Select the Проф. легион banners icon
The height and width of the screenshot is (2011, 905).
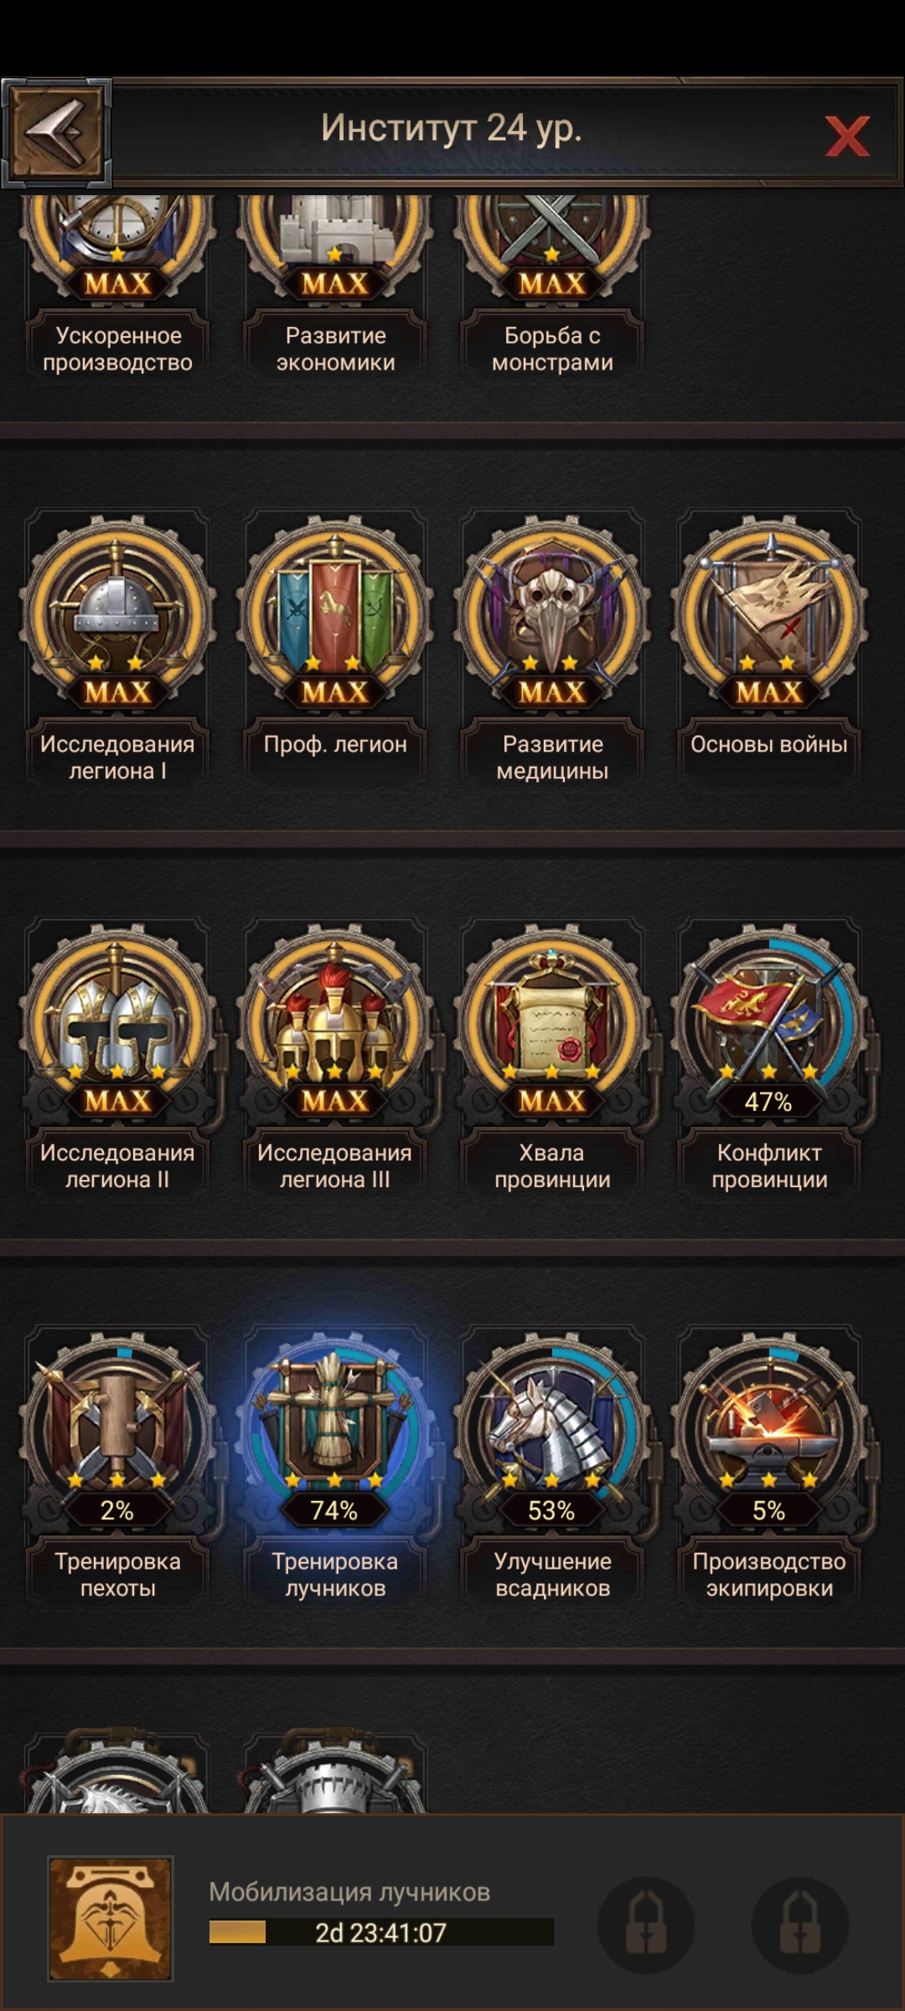335,620
